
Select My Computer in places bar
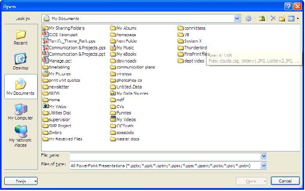click(20, 112)
